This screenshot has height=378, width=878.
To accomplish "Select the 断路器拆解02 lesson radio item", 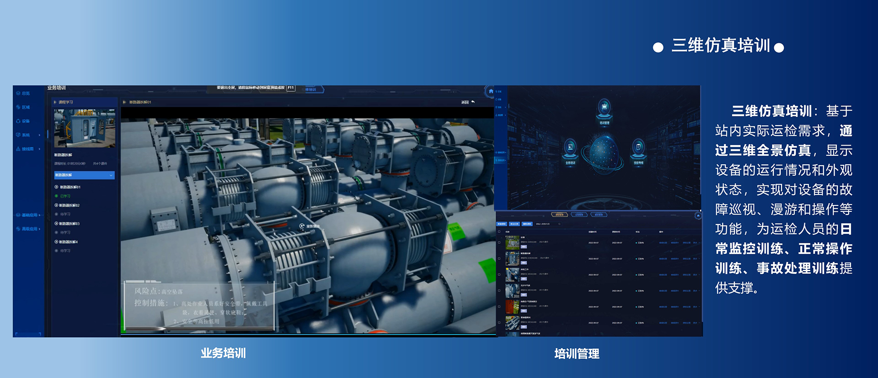I will click(x=56, y=205).
